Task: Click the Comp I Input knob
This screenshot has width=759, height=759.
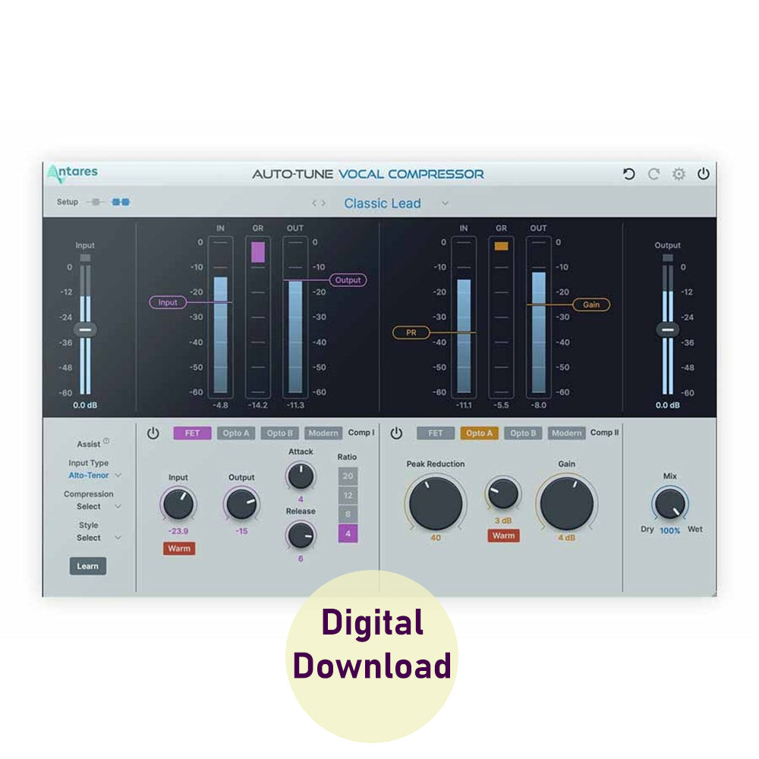Action: coord(178,504)
